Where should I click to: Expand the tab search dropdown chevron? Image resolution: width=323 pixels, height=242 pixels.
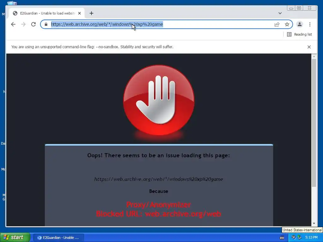coord(280,13)
